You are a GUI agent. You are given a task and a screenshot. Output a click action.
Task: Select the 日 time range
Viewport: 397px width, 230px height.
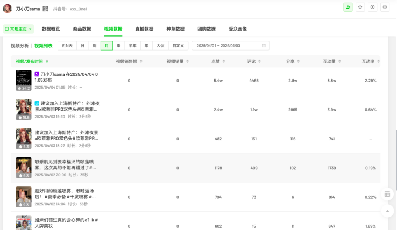[x=82, y=46]
